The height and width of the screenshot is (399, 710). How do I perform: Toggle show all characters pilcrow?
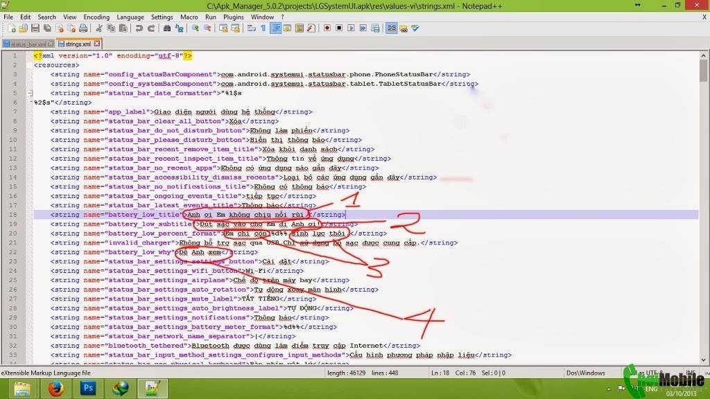[x=263, y=28]
